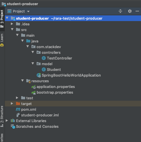Select bootstrap.properties file
Screen dimensions: 141x142
click(x=55, y=92)
